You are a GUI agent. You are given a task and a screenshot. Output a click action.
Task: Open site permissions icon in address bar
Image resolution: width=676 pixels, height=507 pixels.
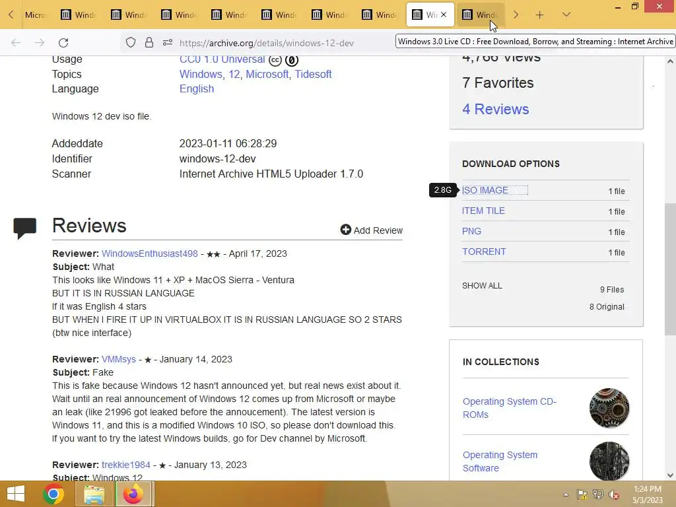click(168, 42)
